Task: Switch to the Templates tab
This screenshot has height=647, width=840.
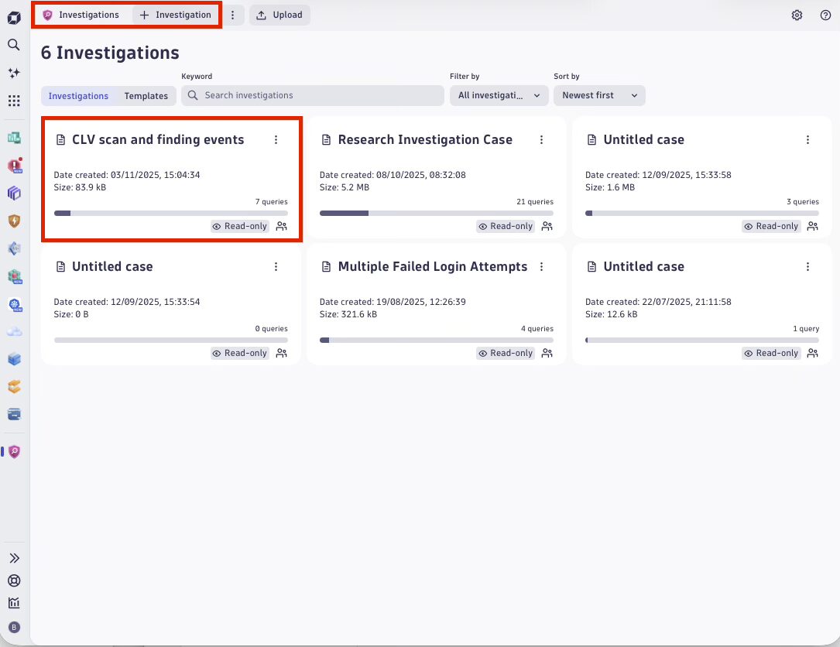Action: coord(146,96)
